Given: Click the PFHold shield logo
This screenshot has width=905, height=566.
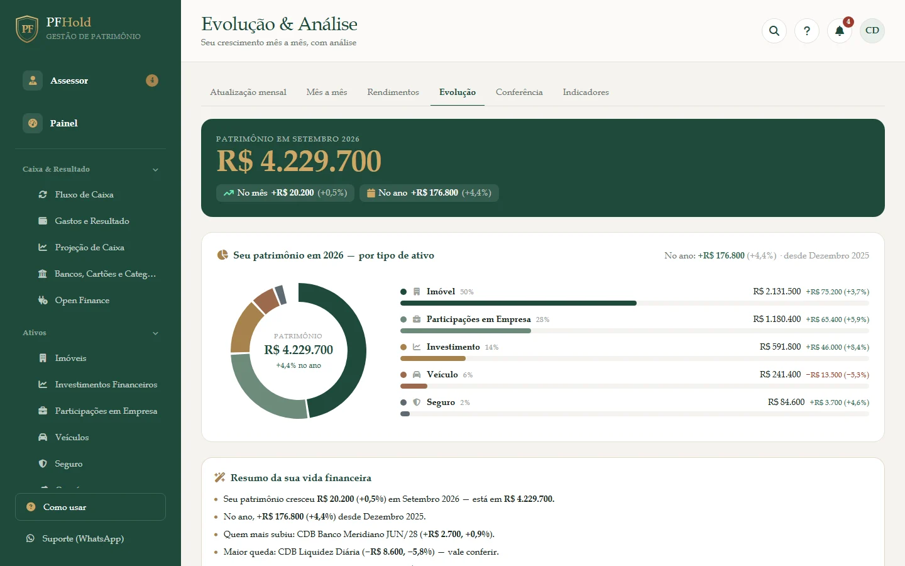Looking at the screenshot, I should pos(27,29).
